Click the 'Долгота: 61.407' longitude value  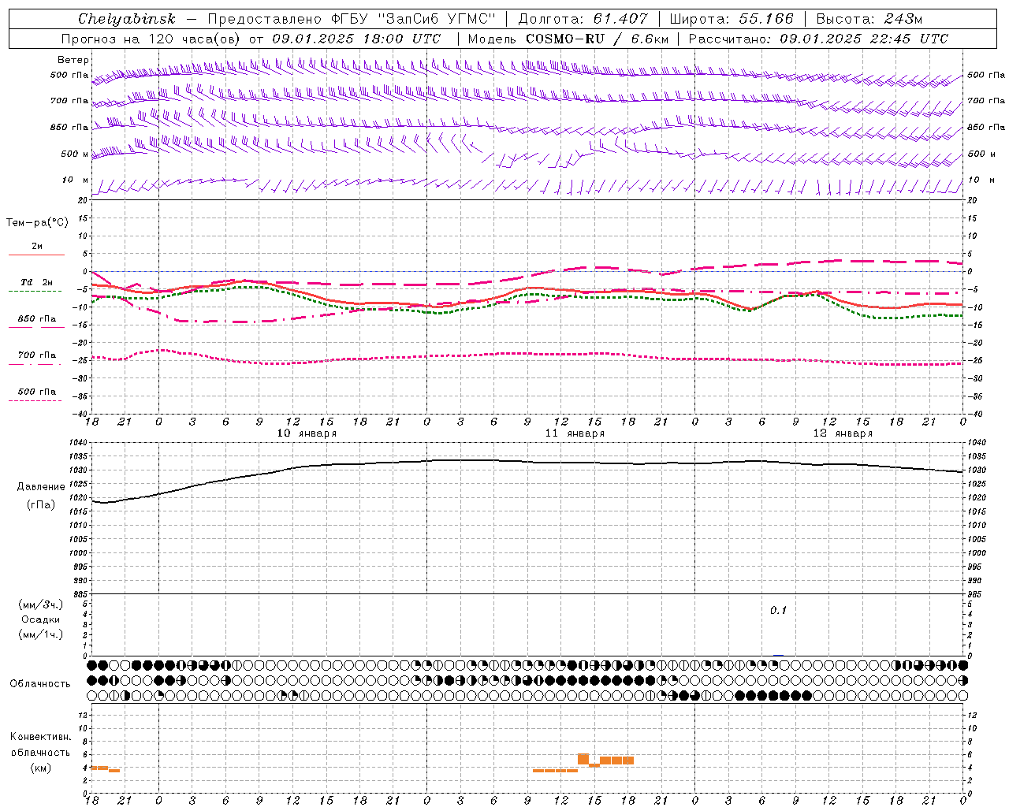tap(583, 19)
